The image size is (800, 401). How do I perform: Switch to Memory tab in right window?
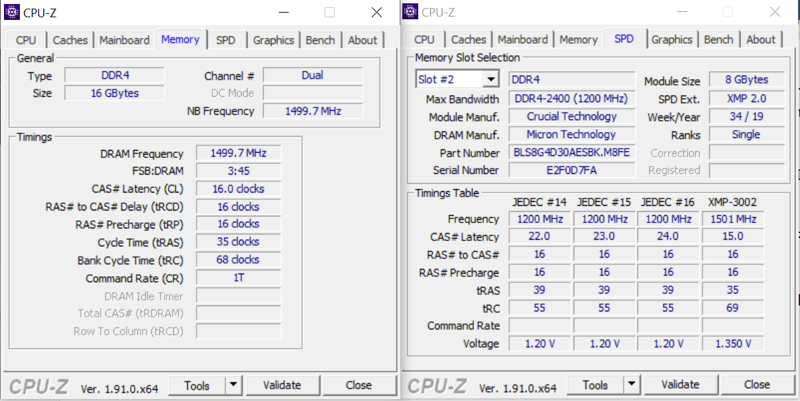tap(578, 39)
